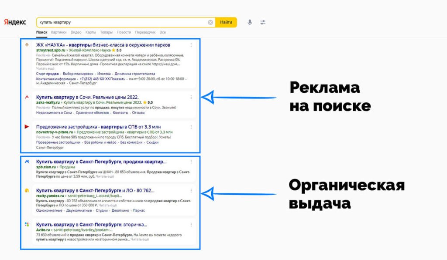Expand Читать ещё in realty.yandex.ru snippet
The width and height of the screenshot is (447, 260).
pyautogui.click(x=108, y=205)
